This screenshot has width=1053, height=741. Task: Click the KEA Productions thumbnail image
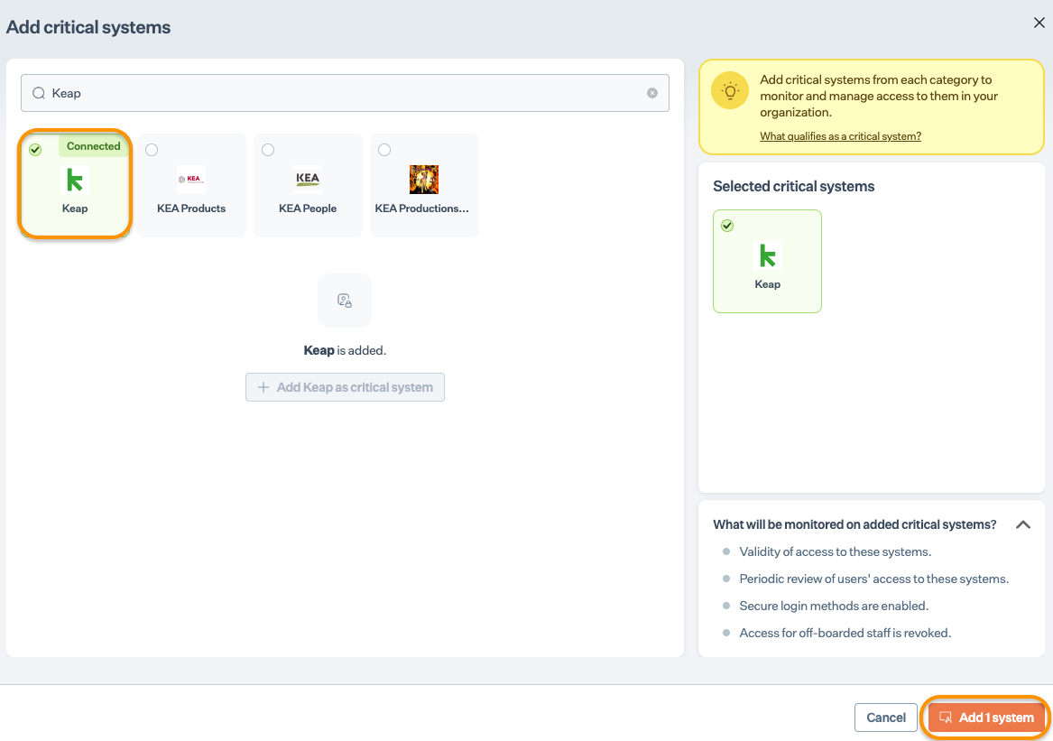coord(424,180)
